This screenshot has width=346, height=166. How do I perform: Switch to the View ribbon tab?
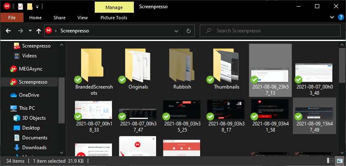pos(82,18)
